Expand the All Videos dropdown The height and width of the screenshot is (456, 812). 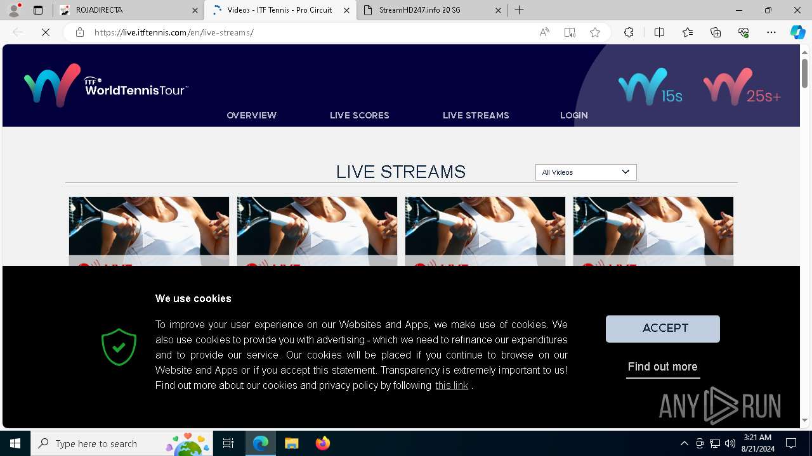pyautogui.click(x=586, y=172)
